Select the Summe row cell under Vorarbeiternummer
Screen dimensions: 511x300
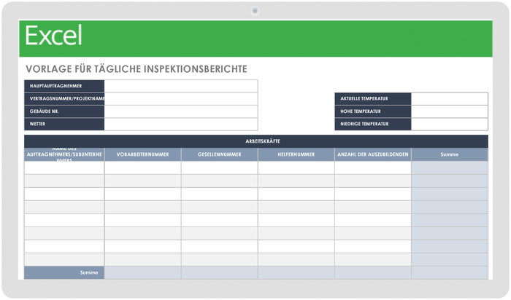click(x=143, y=273)
